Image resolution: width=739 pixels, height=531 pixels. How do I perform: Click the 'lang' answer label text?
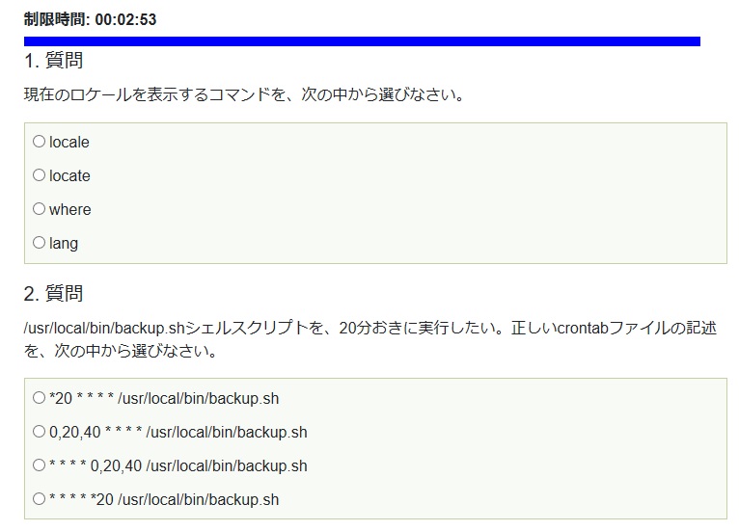pyautogui.click(x=64, y=244)
